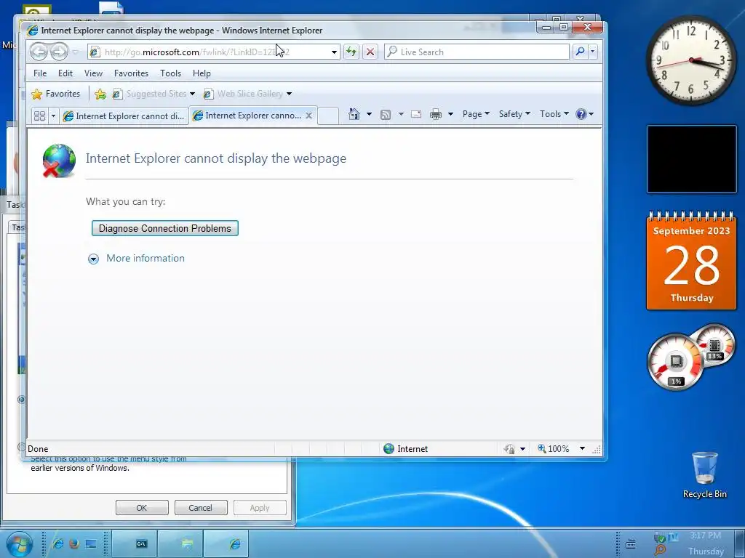Open the Safety command bar menu
This screenshot has height=558, width=745.
click(x=514, y=114)
